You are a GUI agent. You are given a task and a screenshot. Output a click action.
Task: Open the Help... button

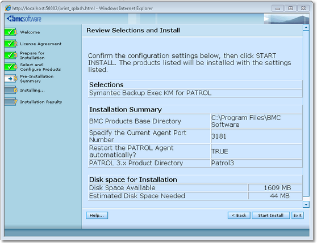97,215
